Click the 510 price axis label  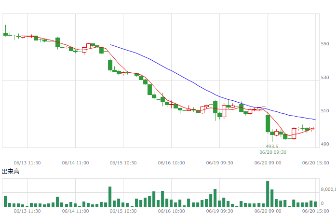324,111
